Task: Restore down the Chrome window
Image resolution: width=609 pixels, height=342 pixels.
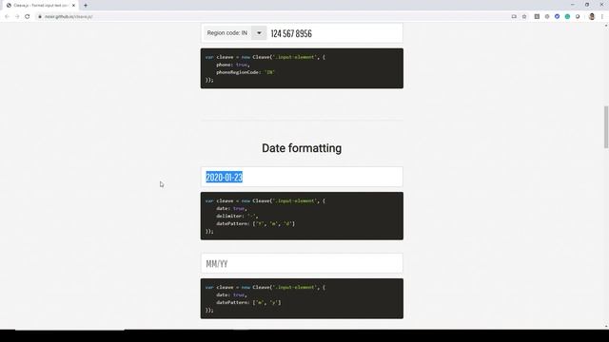Action: click(x=587, y=5)
